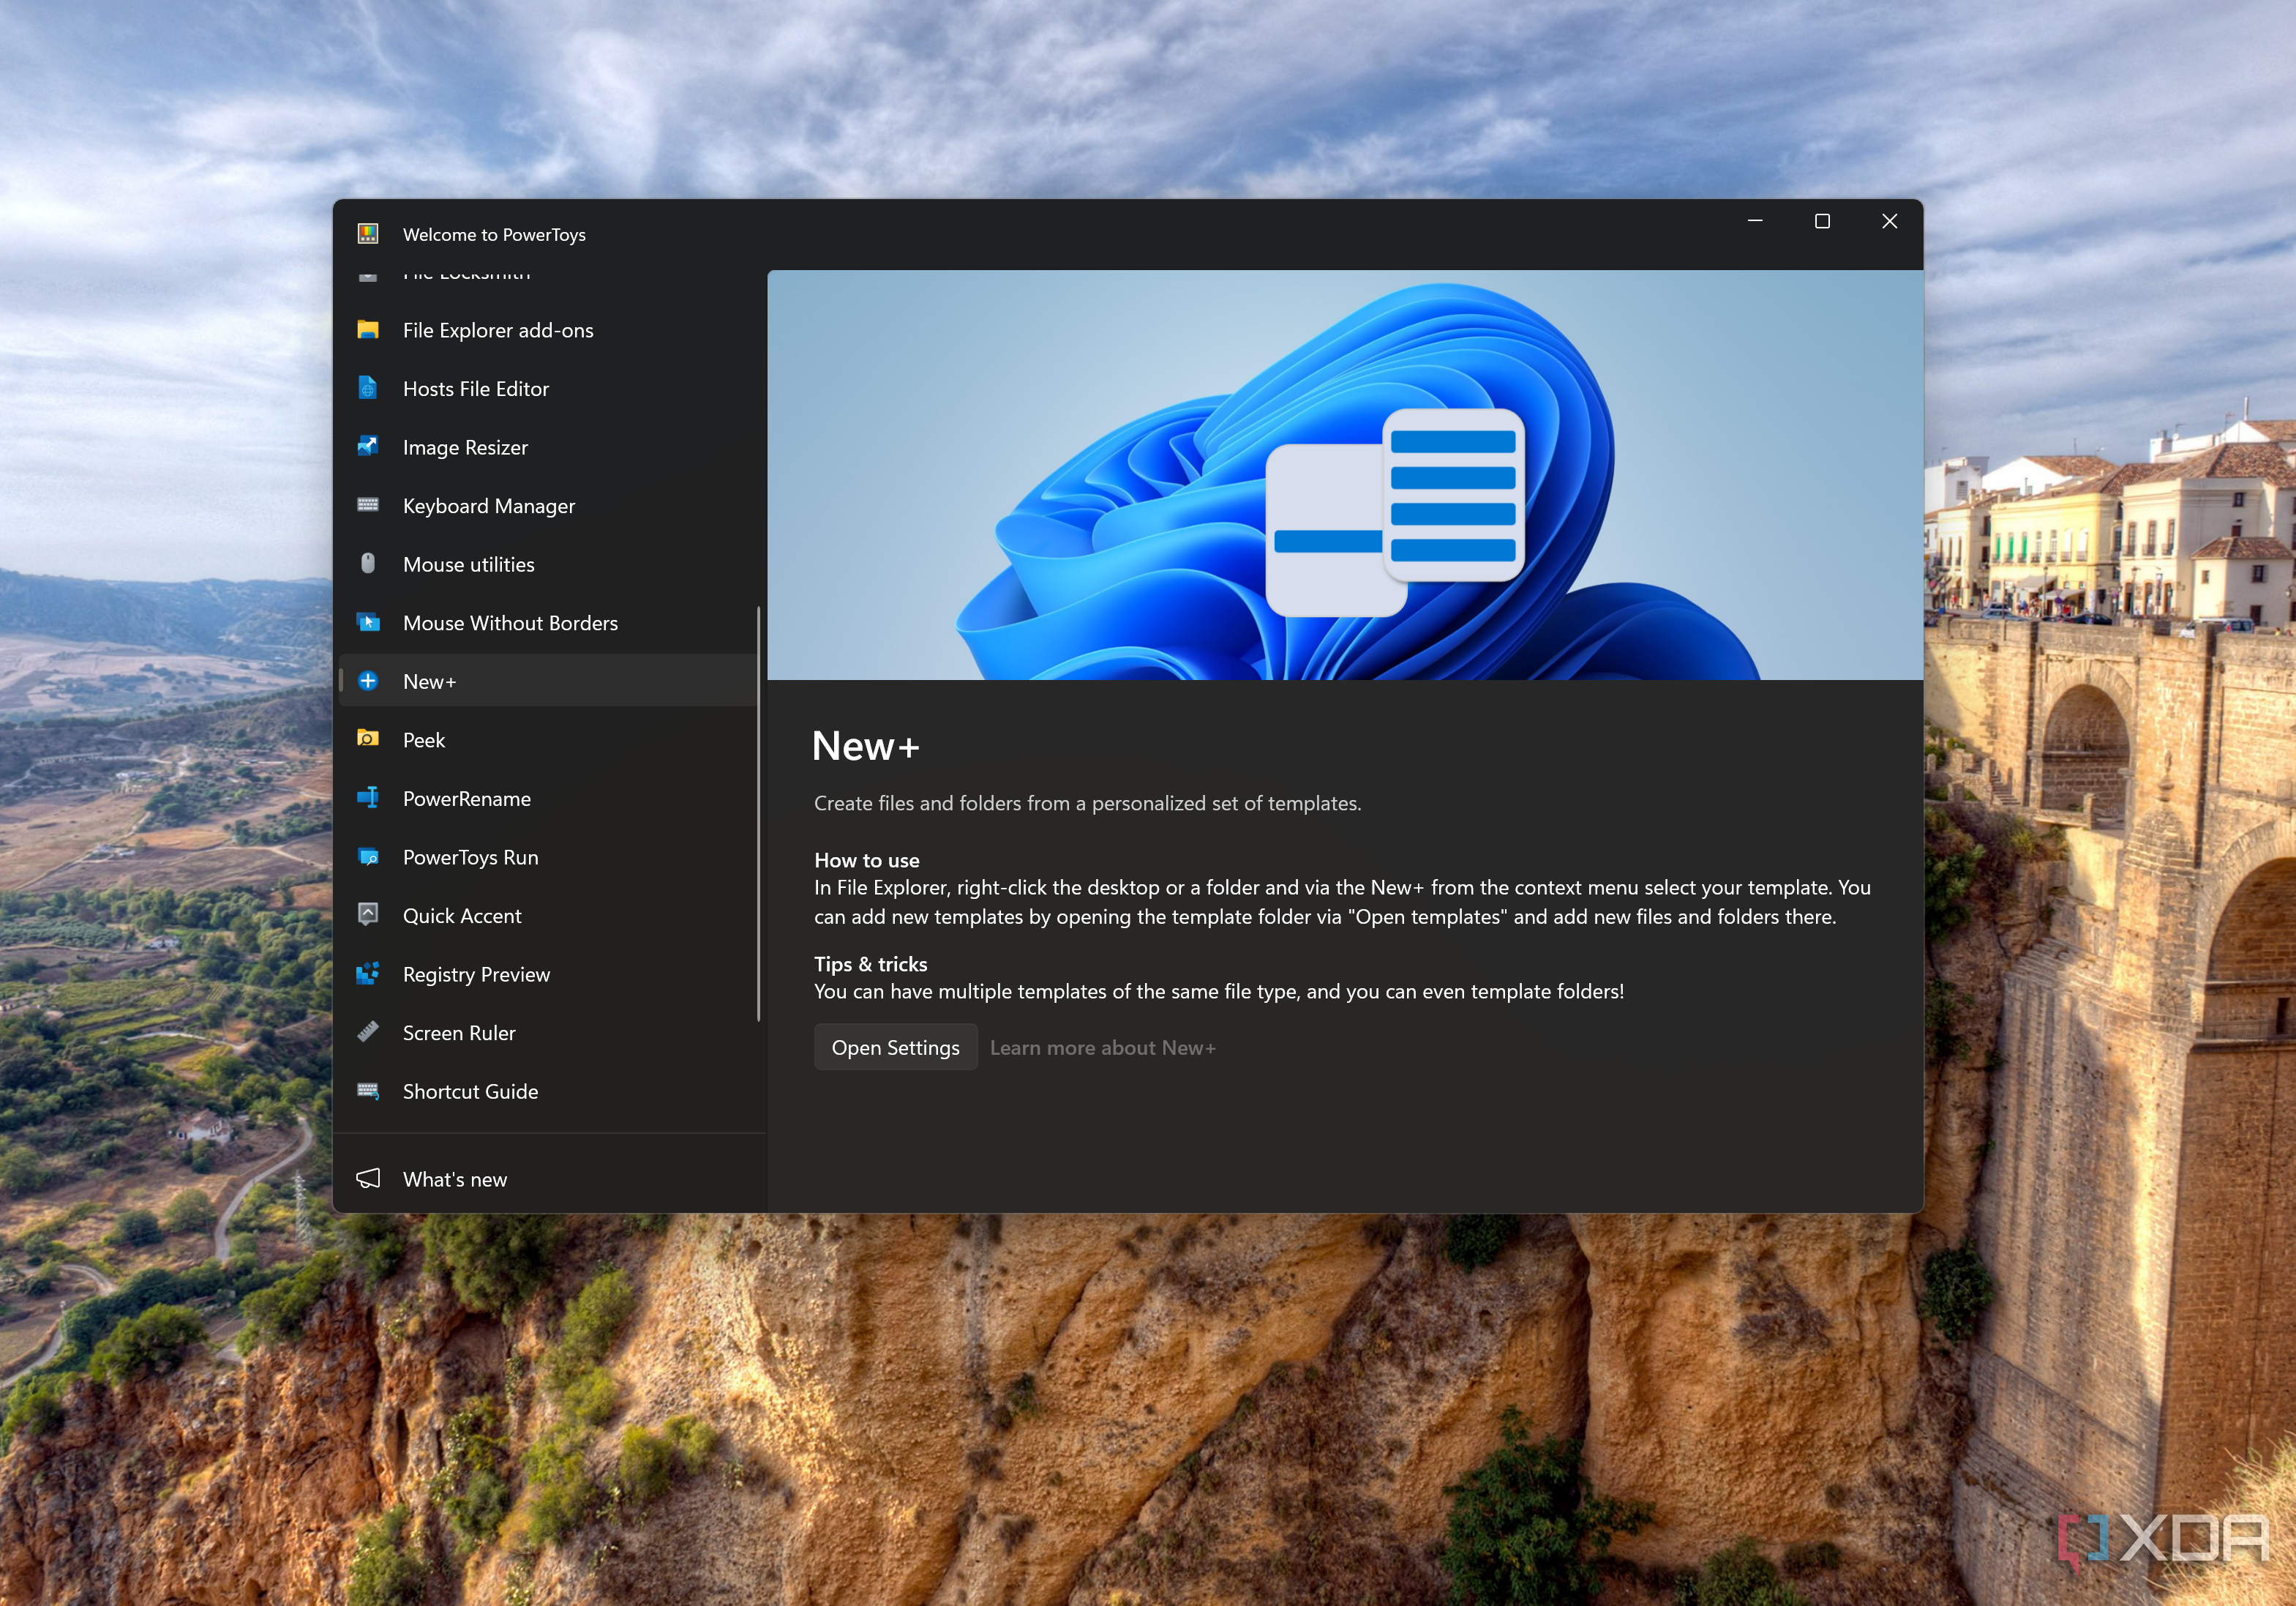Viewport: 2296px width, 1606px height.
Task: Select Quick Accent in the sidebar
Action: (461, 916)
